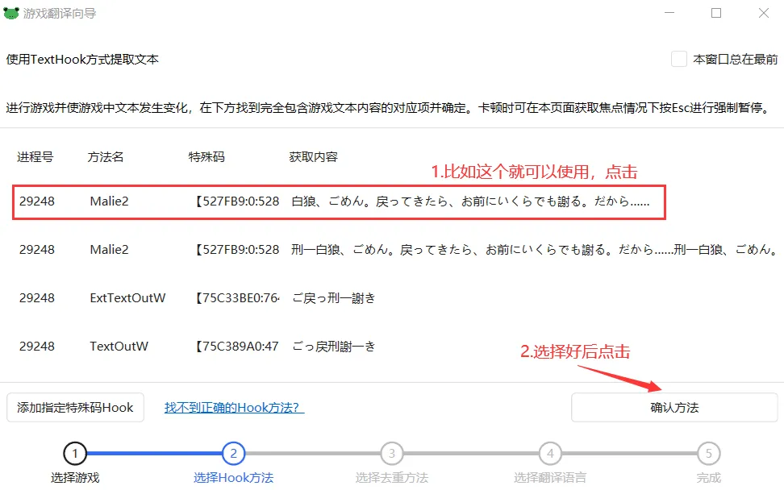Select second Malie2 row with repeated text
This screenshot has height=490, width=784.
pyautogui.click(x=339, y=250)
